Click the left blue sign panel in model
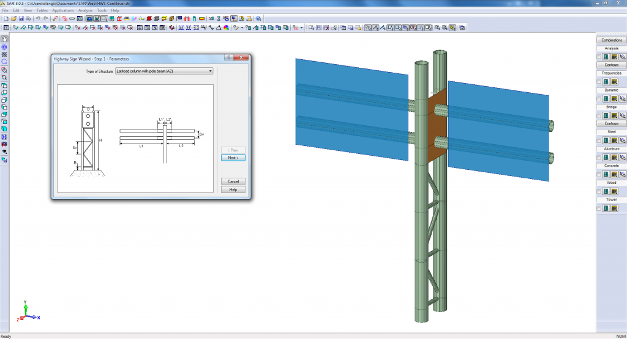 tap(352, 110)
